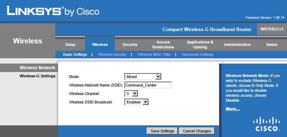
Task: Select the Basic Settings sub-tab
Action: point(75,54)
